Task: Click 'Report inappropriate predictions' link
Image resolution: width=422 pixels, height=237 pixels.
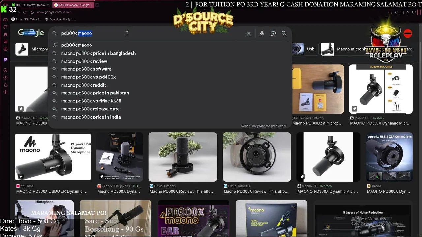Action: click(264, 126)
